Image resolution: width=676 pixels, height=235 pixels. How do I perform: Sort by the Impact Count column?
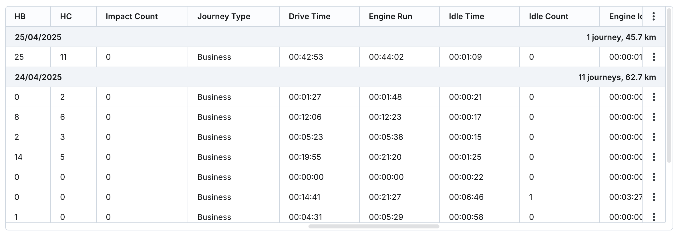(x=132, y=17)
